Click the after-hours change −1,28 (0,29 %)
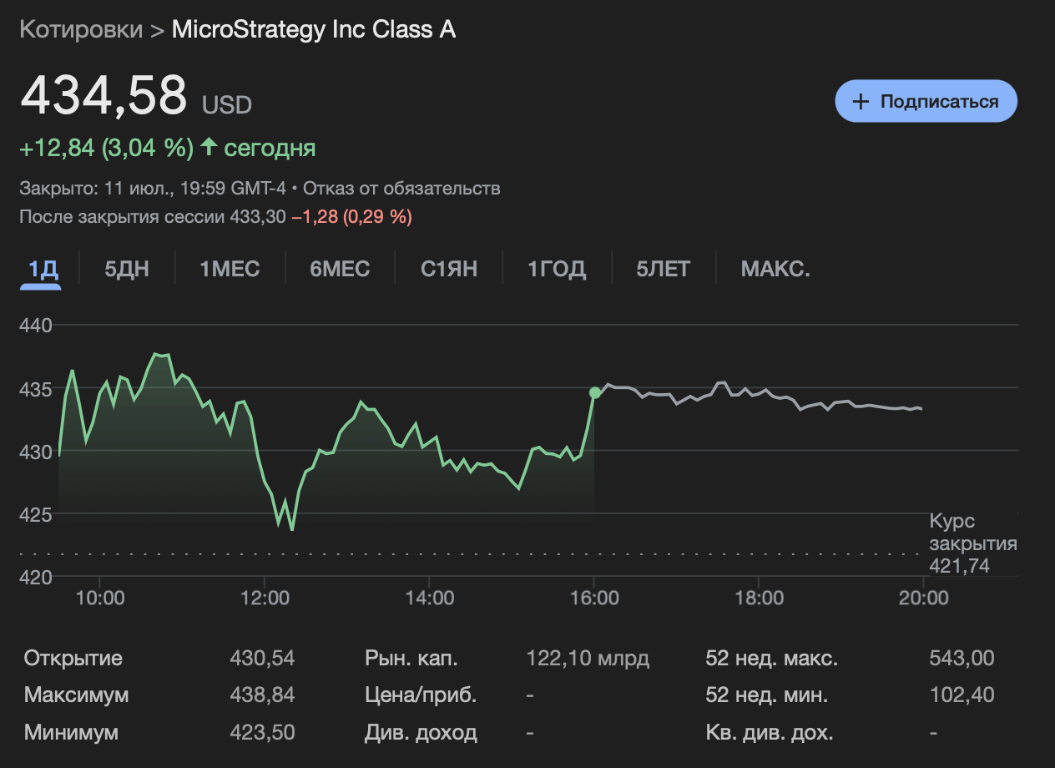This screenshot has height=768, width=1055. click(351, 217)
